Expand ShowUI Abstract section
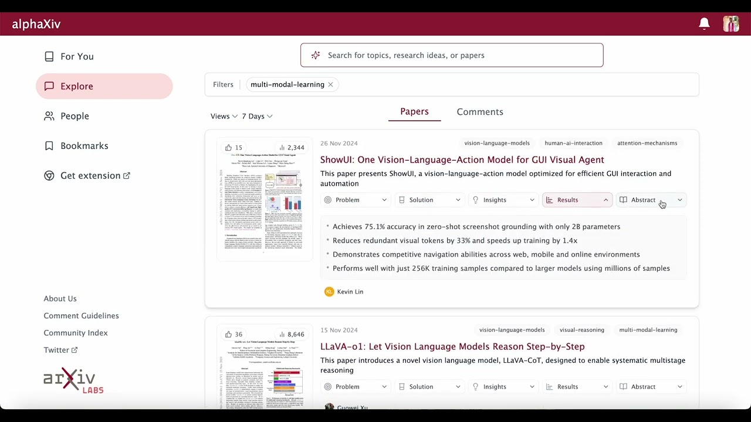751x422 pixels. point(651,200)
